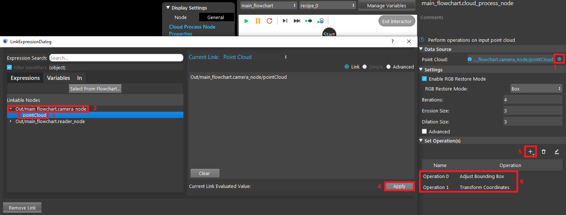
Task: Select the Link radio button
Action: (347, 67)
